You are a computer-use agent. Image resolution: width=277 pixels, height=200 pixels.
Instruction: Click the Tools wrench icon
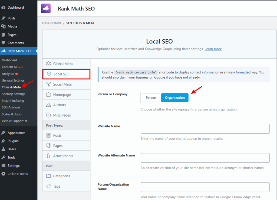coord(3,157)
